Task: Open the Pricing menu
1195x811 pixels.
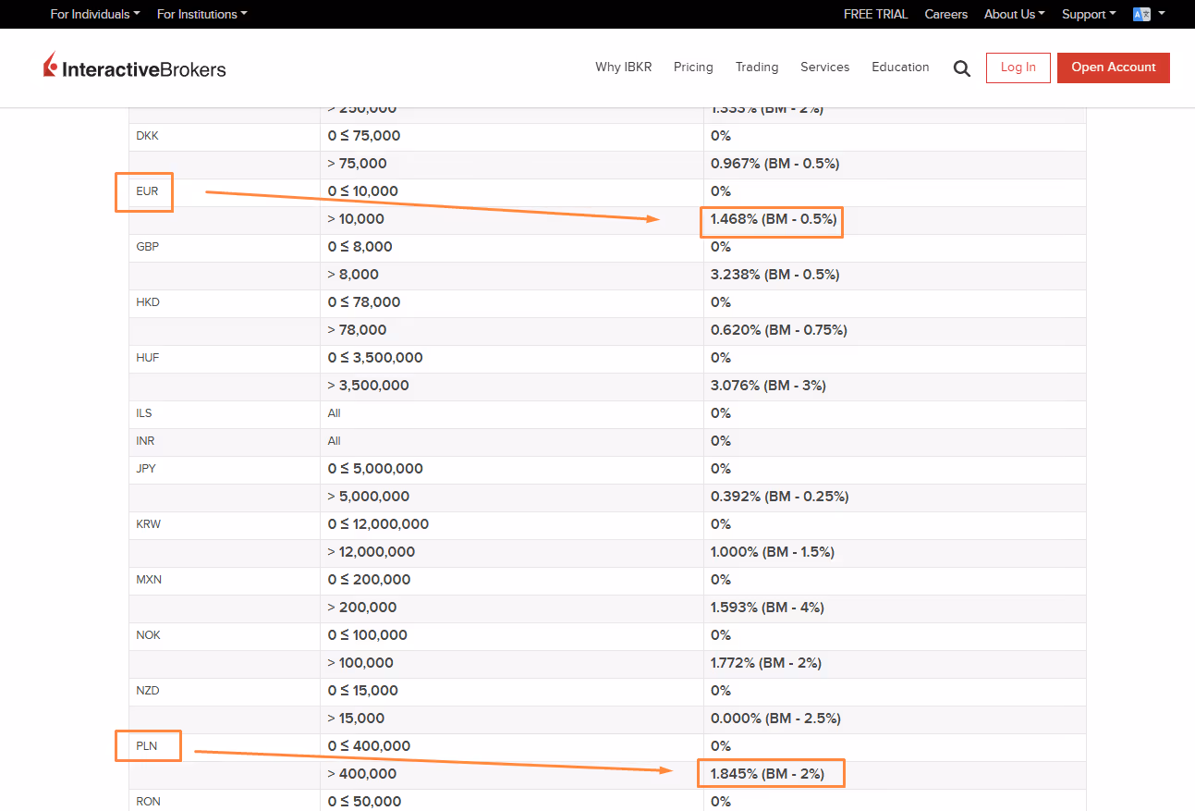Action: pos(693,67)
